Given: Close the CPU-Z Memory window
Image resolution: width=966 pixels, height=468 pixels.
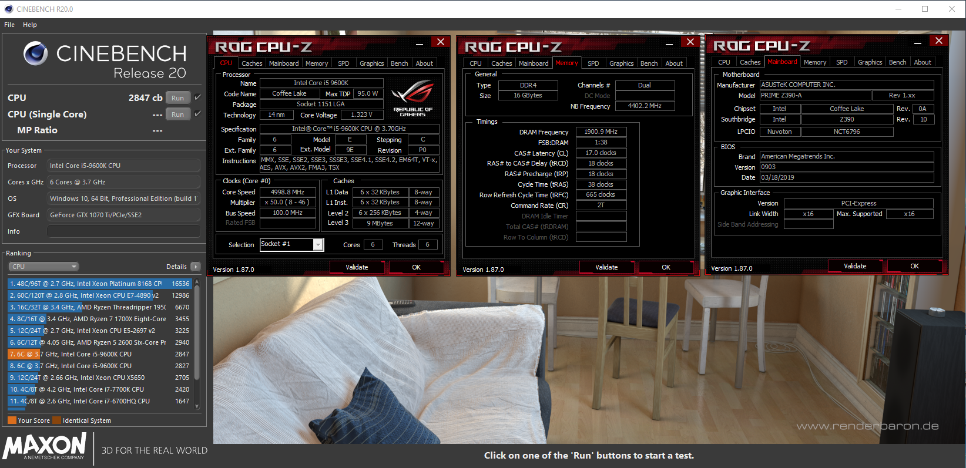Looking at the screenshot, I should click(x=690, y=42).
